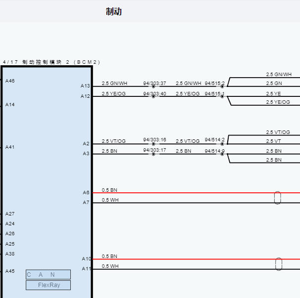Select pin A46 on the module
The height and width of the screenshot is (298, 300).
pos(10,81)
